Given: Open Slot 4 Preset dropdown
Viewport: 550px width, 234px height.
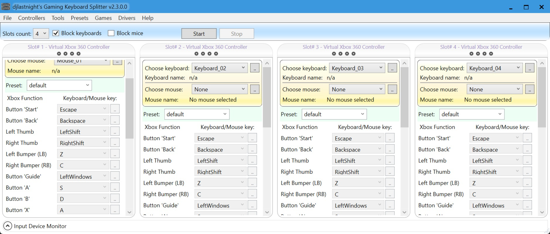Looking at the screenshot, I should [472, 114].
